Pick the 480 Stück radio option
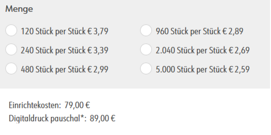271x135 pixels. (11, 69)
